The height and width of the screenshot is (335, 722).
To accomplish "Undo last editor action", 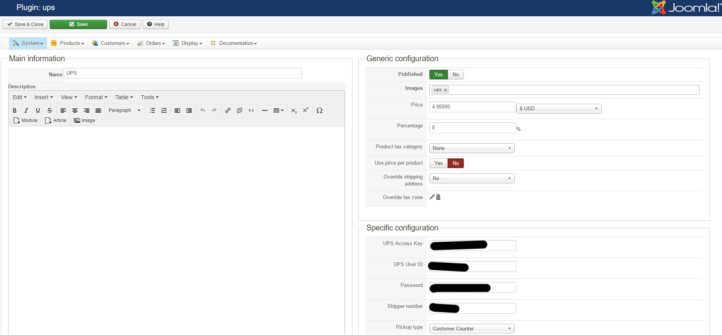I will (203, 110).
